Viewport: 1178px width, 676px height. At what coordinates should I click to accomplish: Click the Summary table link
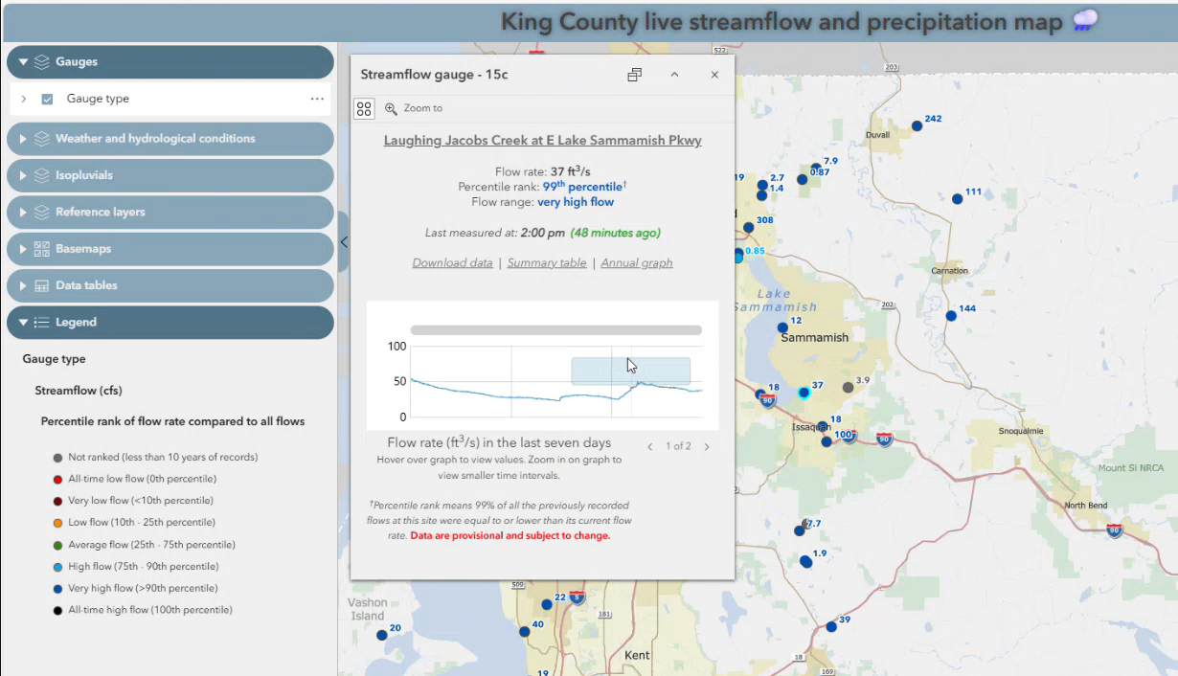point(547,262)
